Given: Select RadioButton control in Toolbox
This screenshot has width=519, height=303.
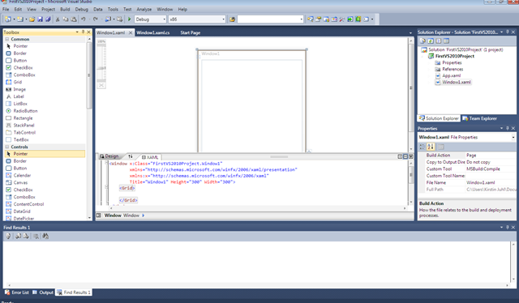Looking at the screenshot, I should [x=25, y=111].
